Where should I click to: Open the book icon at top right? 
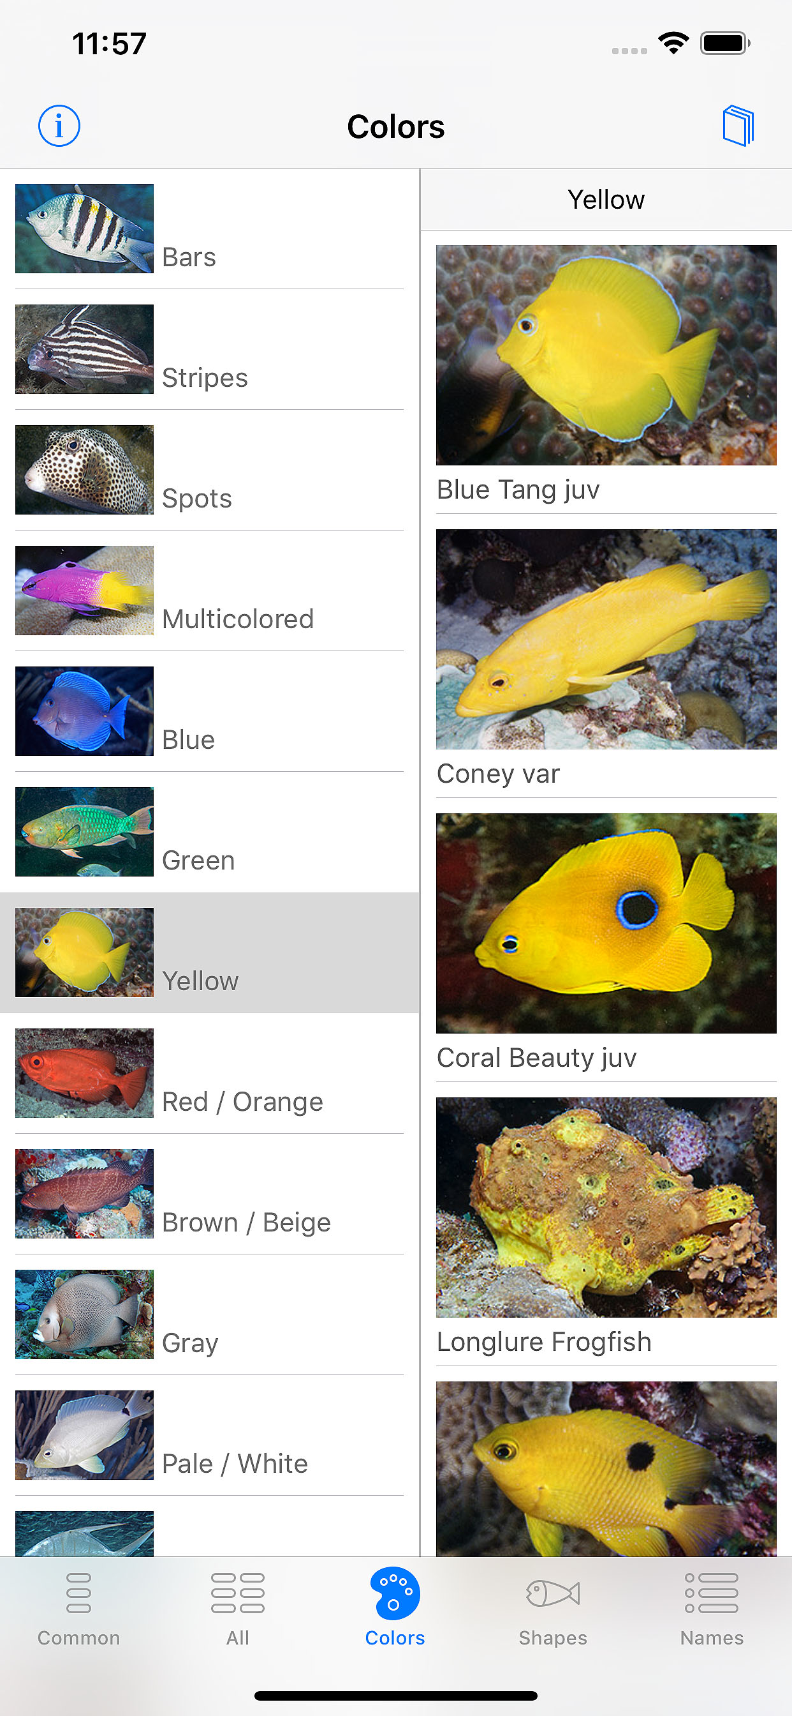coord(738,126)
